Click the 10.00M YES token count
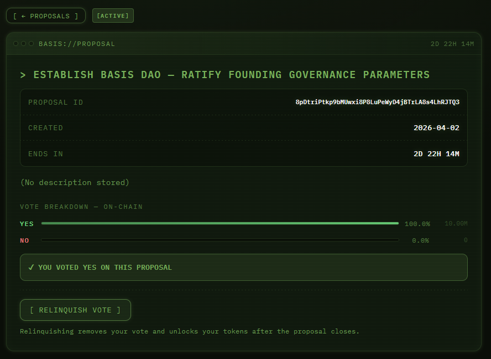The width and height of the screenshot is (491, 359). tap(456, 223)
